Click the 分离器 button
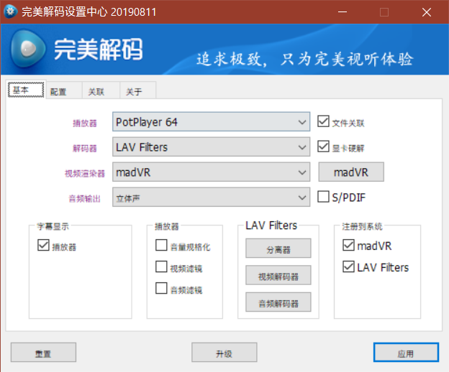Image resolution: width=449 pixels, height=372 pixels. tap(278, 248)
